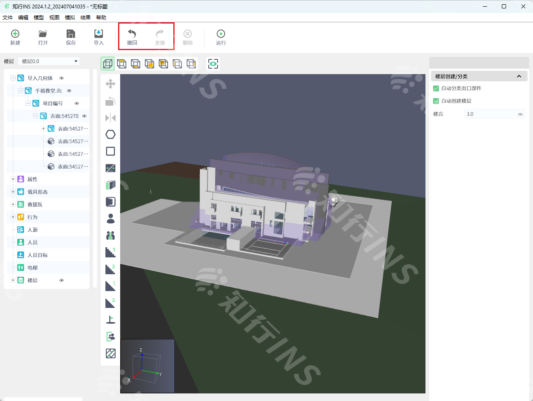Image resolution: width=533 pixels, height=401 pixels.
Task: Select the green door panel tool
Action: pos(110,185)
